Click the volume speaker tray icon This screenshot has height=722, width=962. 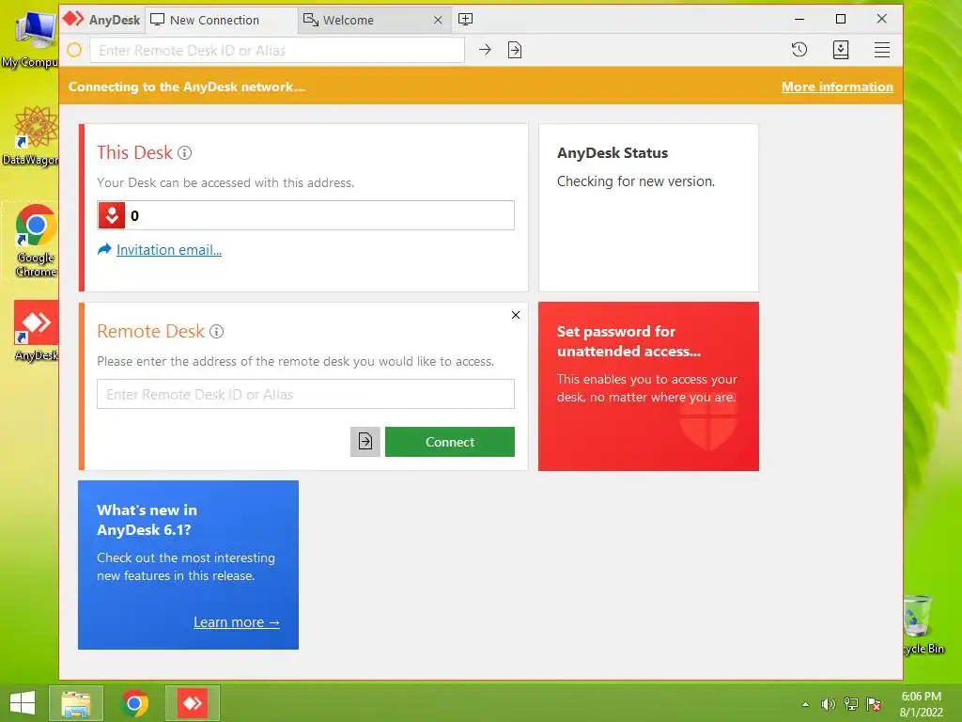(829, 704)
